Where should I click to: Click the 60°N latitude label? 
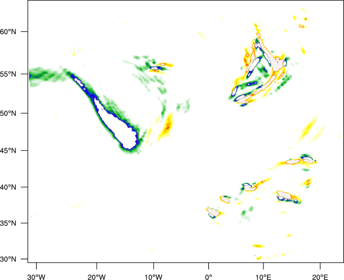coord(8,31)
